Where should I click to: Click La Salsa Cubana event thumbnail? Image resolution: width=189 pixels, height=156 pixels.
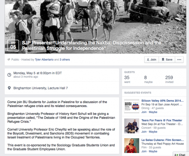(132, 146)
